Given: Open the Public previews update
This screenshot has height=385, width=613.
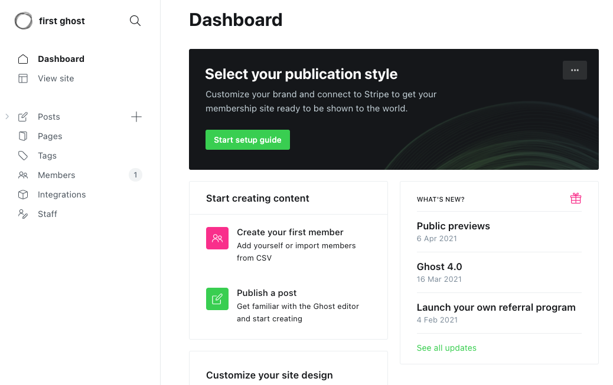Looking at the screenshot, I should (x=453, y=226).
